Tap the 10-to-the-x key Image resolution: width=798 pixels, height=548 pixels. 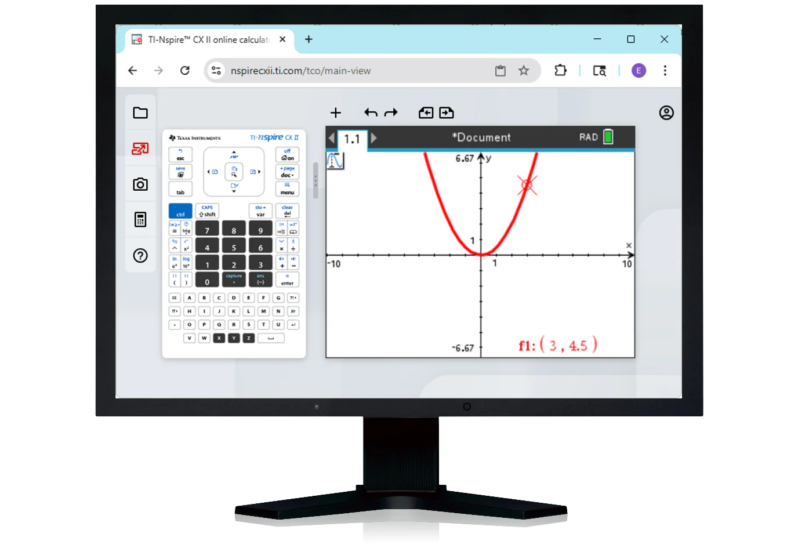coord(186,263)
